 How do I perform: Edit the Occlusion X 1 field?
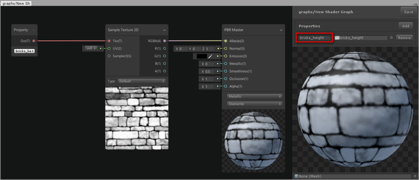[209, 79]
